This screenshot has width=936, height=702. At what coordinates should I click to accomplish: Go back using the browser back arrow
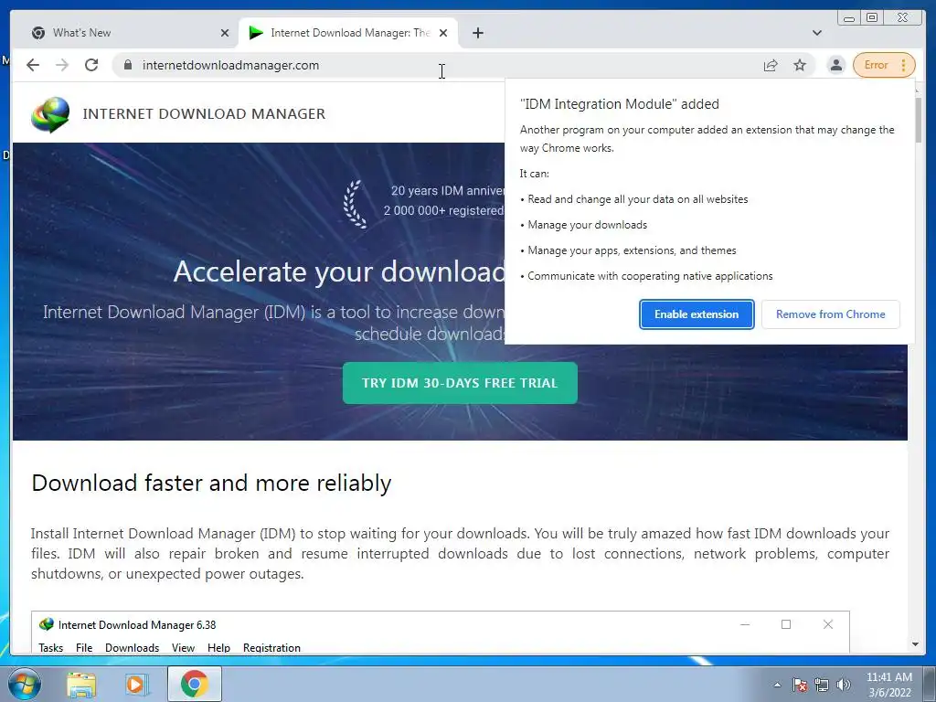pos(33,65)
